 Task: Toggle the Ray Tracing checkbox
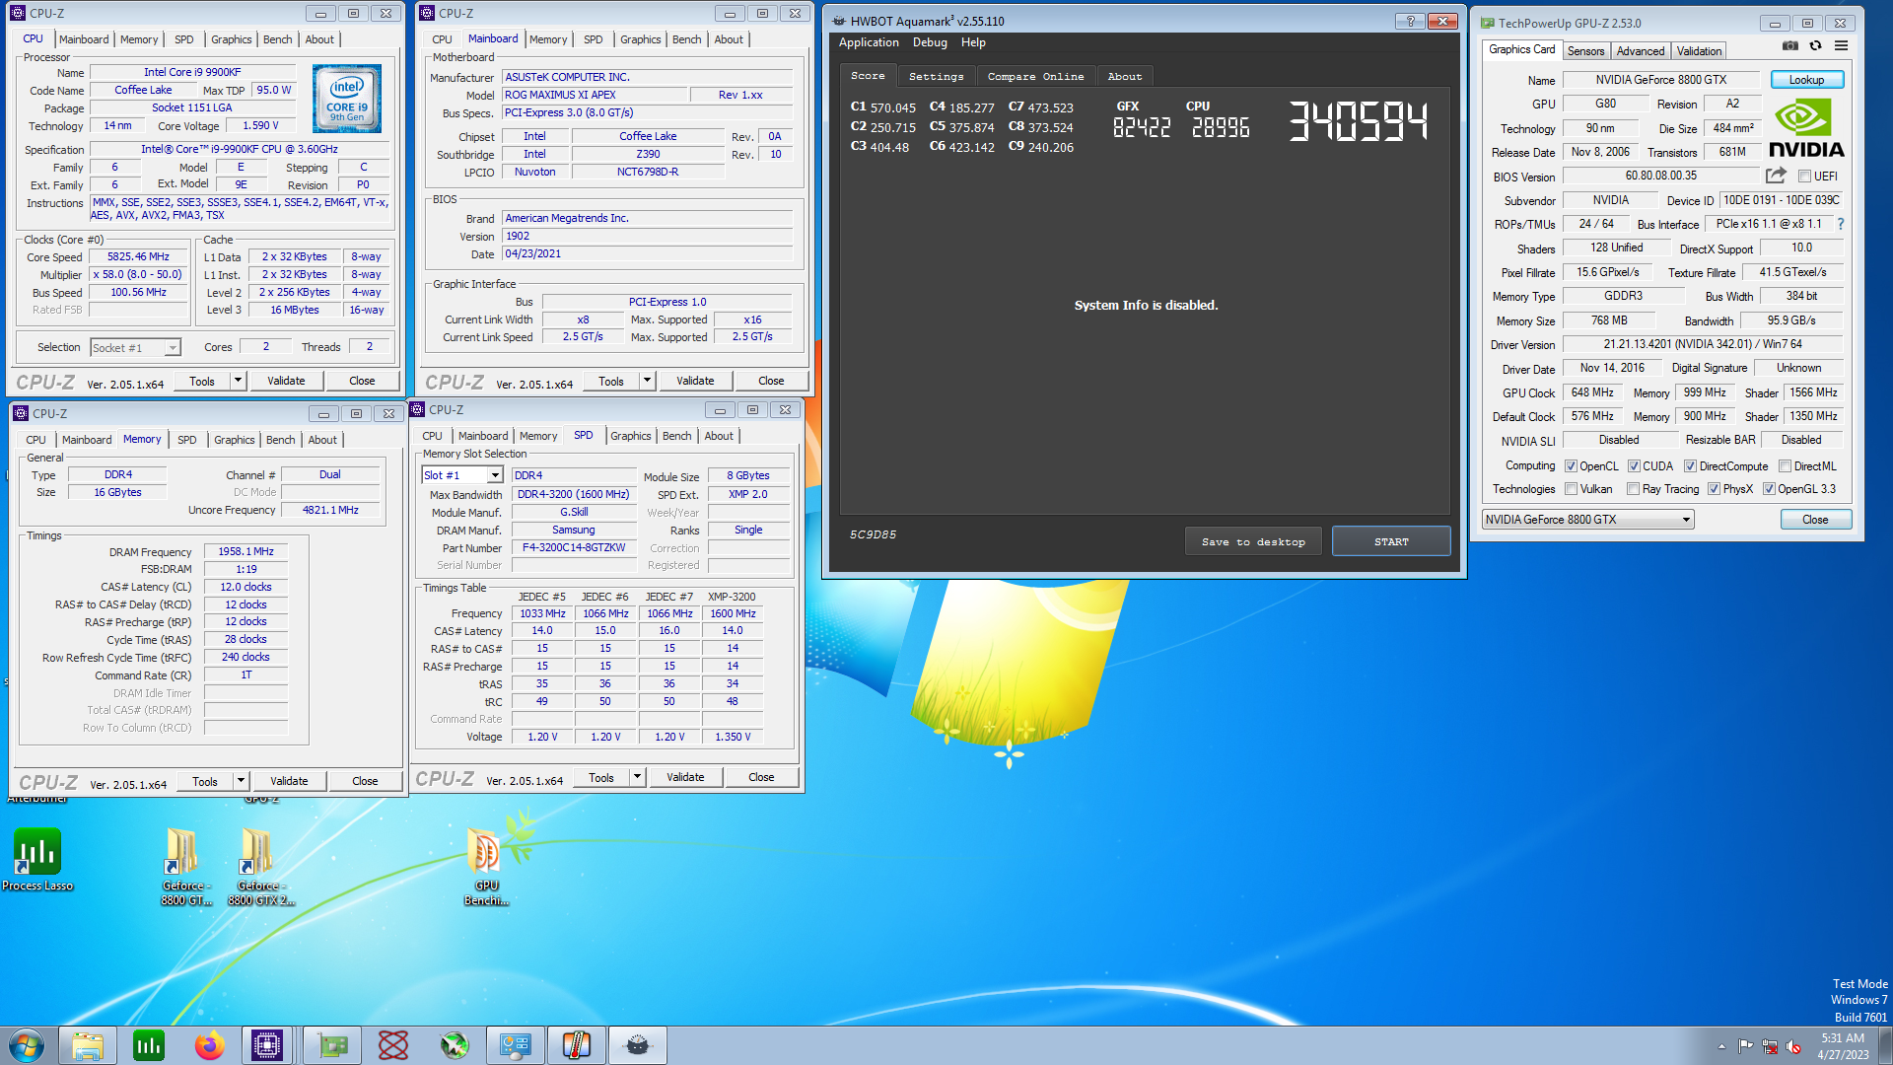[1634, 489]
